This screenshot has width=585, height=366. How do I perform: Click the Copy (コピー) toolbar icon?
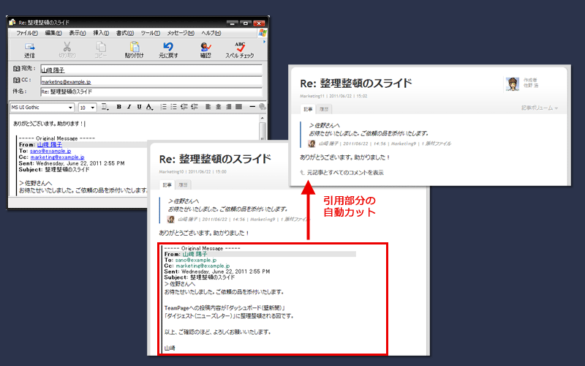click(101, 50)
